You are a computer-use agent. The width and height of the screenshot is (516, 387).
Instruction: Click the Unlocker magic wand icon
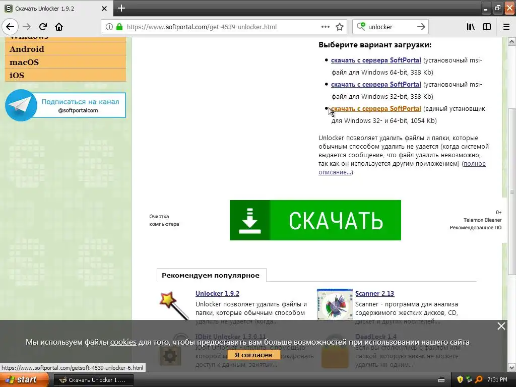tap(173, 305)
